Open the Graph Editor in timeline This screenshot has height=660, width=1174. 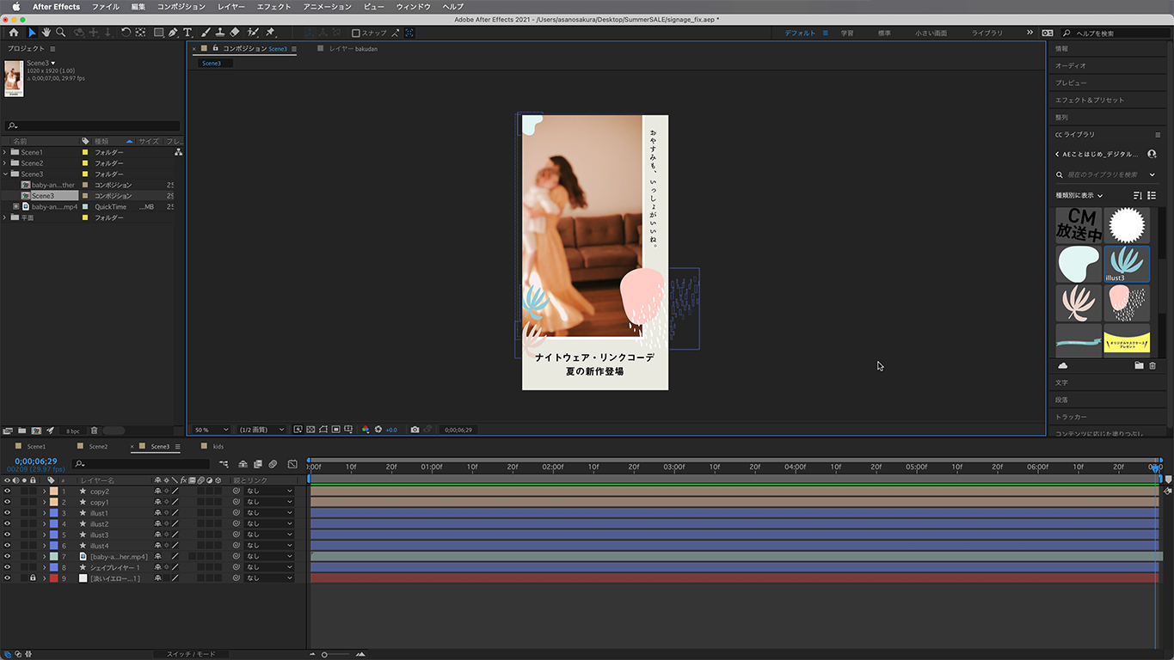[x=292, y=464]
